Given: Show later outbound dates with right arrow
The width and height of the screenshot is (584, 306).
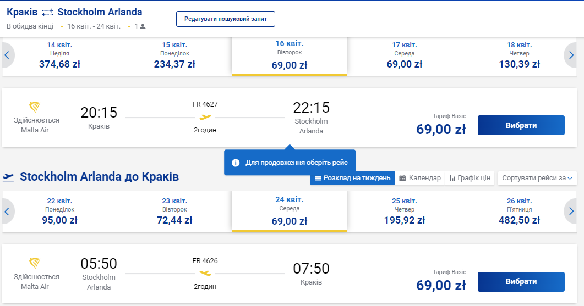Looking at the screenshot, I should (x=571, y=55).
